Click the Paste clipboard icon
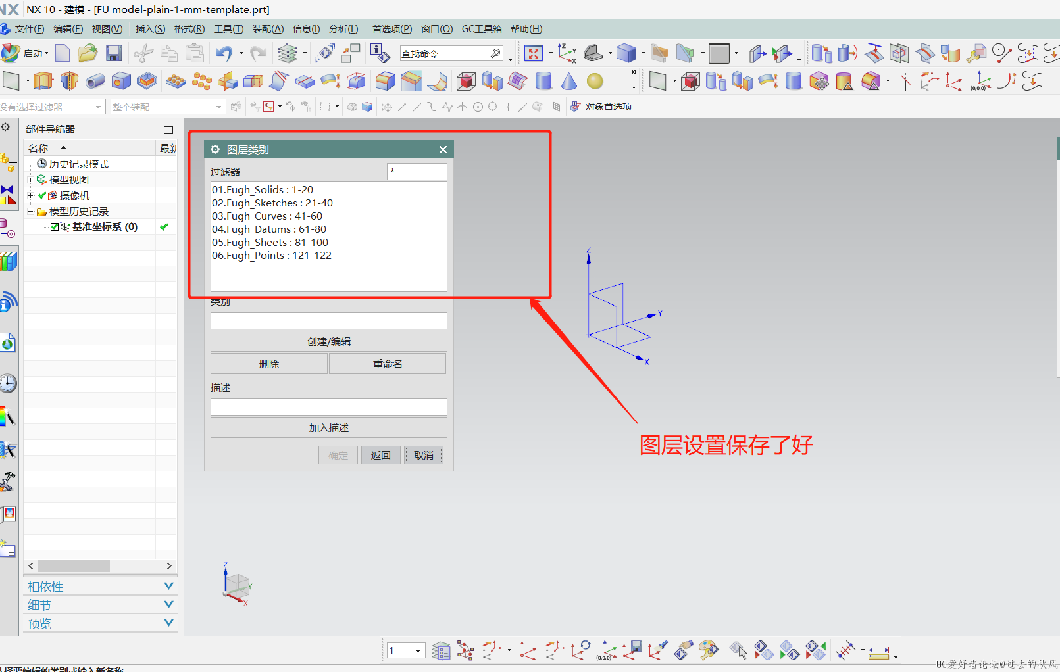 (x=195, y=53)
